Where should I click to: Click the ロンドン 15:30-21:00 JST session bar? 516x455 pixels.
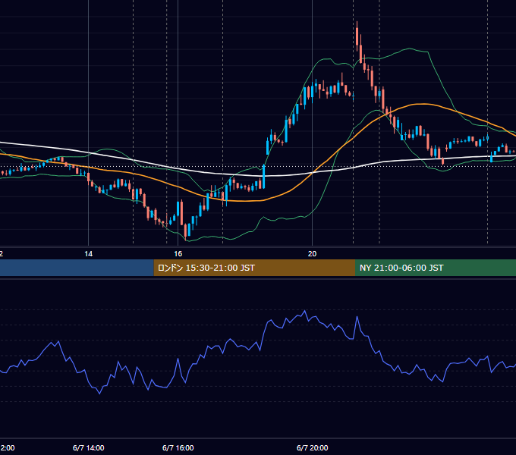pos(254,268)
